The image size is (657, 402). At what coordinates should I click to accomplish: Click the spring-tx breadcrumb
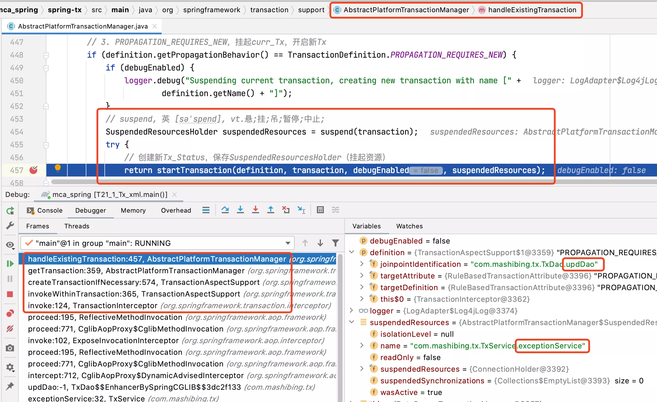(x=64, y=10)
